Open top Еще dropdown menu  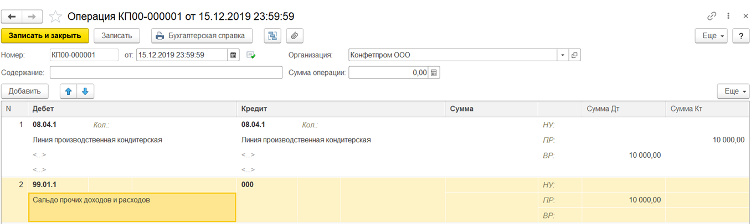(713, 36)
